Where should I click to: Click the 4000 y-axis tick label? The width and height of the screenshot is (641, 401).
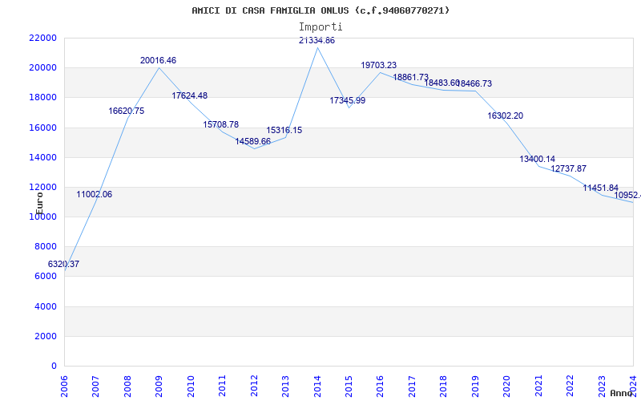click(46, 306)
